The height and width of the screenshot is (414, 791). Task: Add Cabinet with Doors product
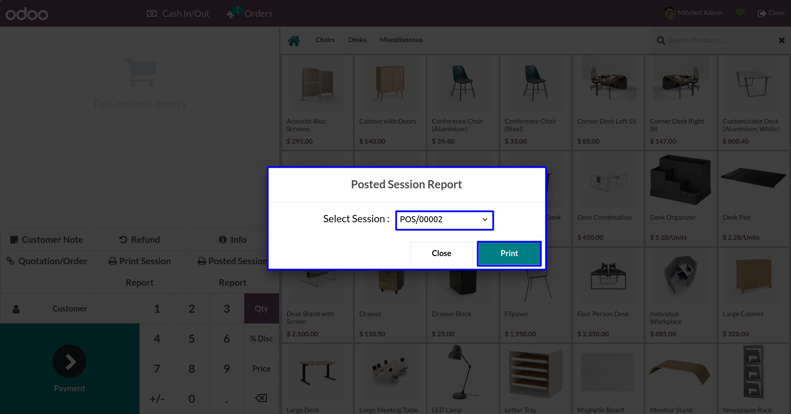390,102
